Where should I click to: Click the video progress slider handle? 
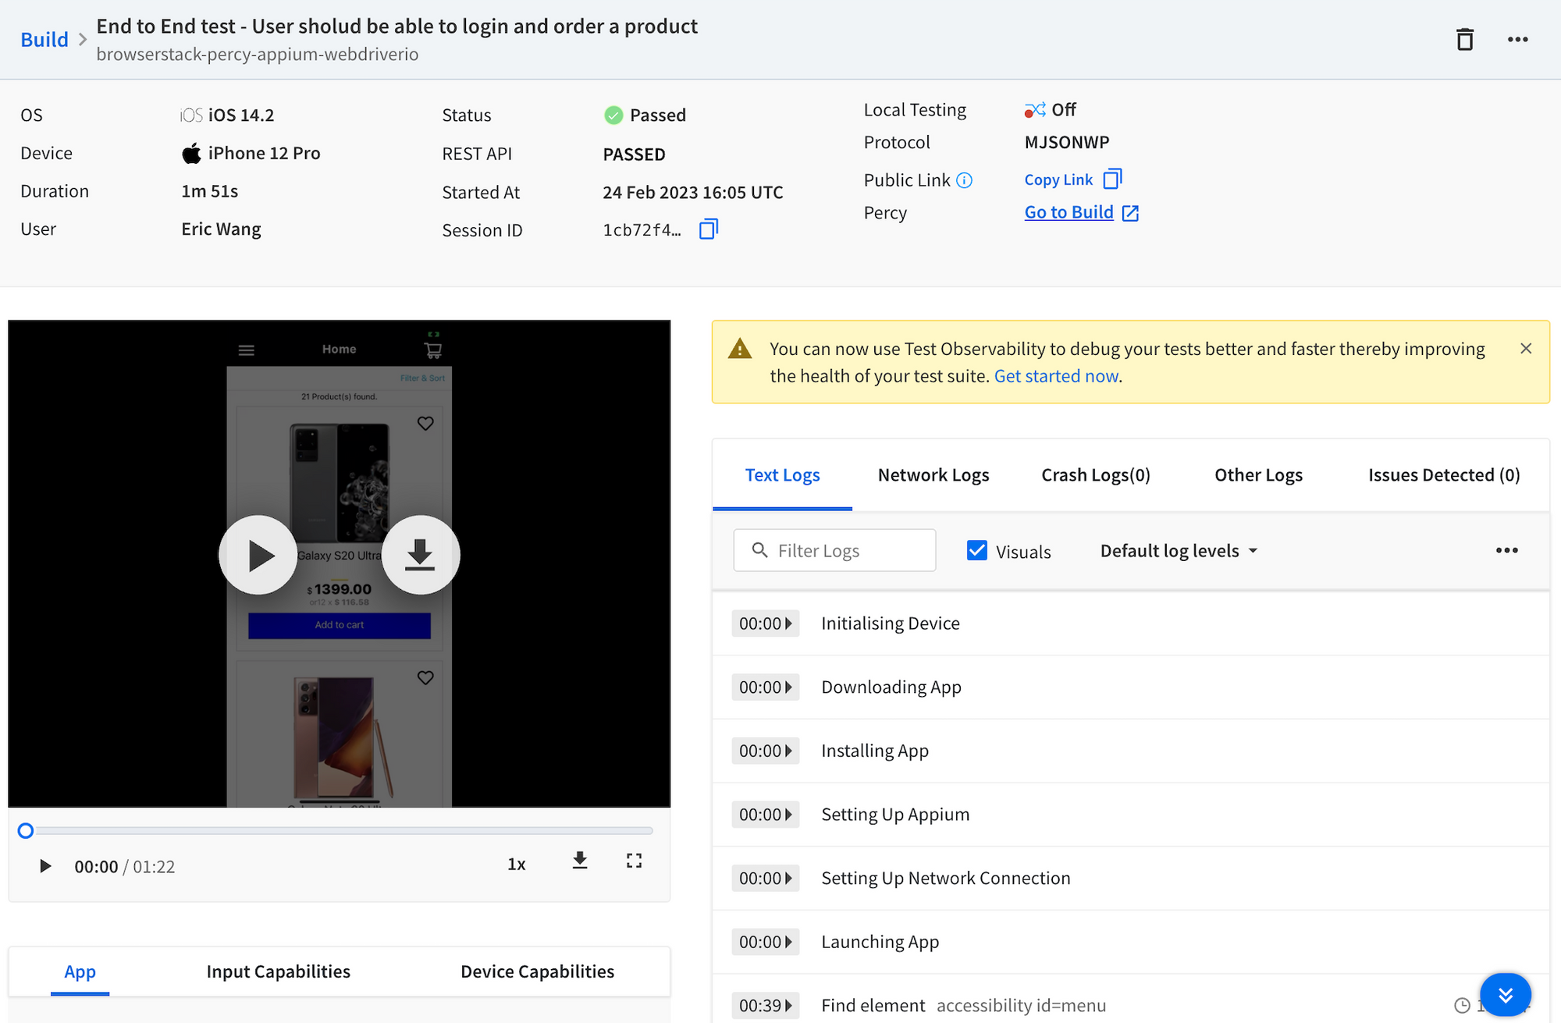click(x=26, y=830)
